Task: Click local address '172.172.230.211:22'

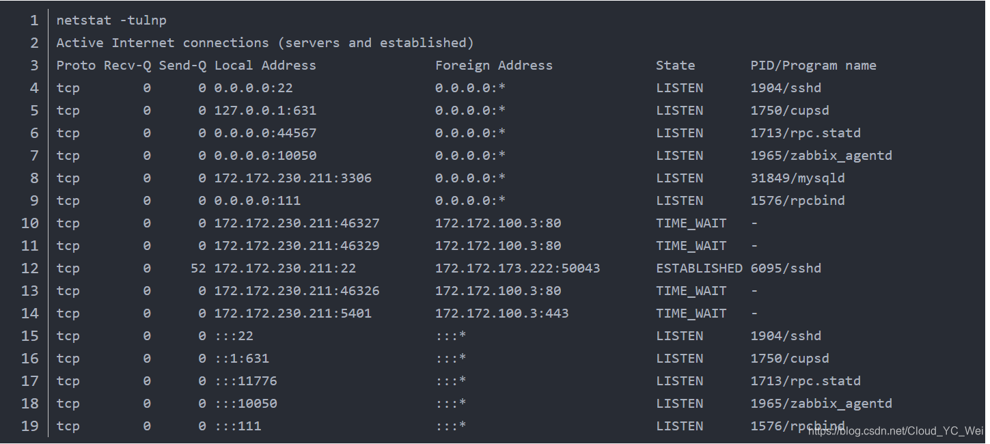Action: pyautogui.click(x=285, y=268)
